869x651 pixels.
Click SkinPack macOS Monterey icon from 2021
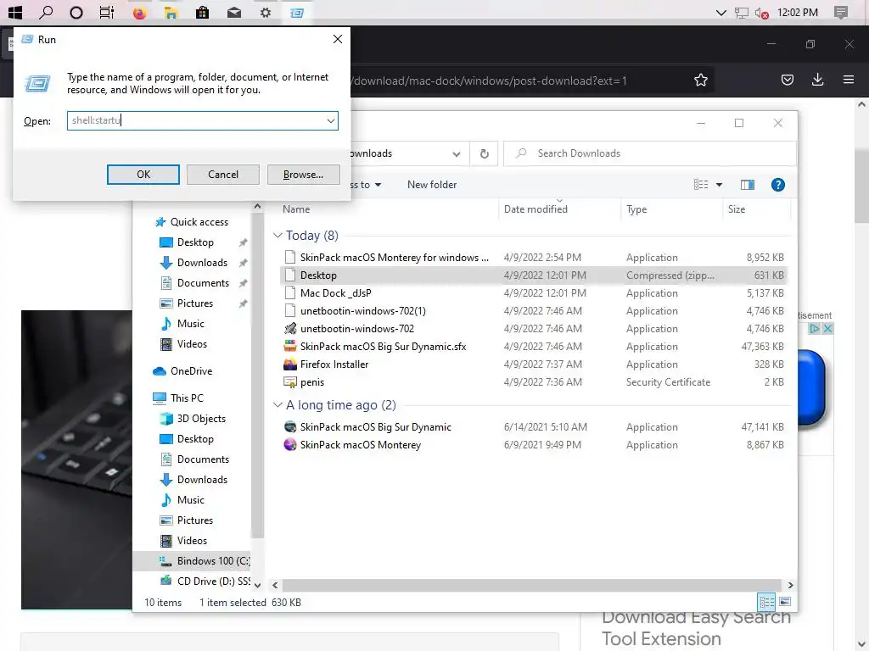290,444
